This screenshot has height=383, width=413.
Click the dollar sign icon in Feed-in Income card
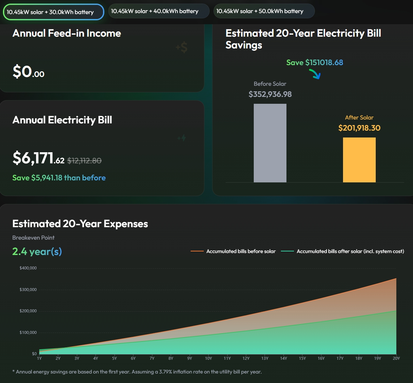[x=182, y=47]
